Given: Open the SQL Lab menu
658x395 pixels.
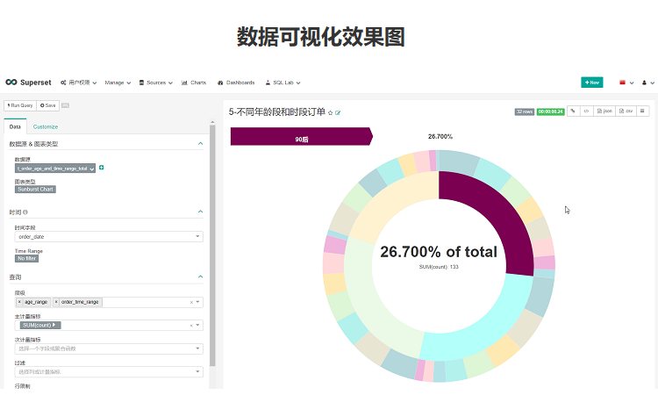Looking at the screenshot, I should (283, 83).
